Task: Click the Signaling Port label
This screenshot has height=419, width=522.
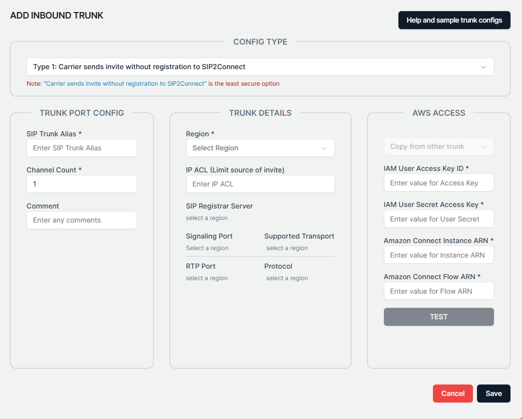Action: click(x=209, y=236)
